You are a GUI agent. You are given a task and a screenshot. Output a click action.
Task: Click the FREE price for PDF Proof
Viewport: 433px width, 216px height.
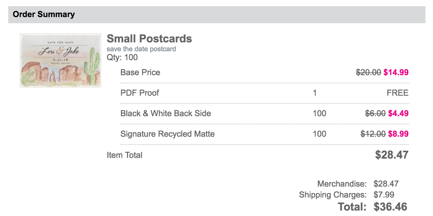[397, 93]
